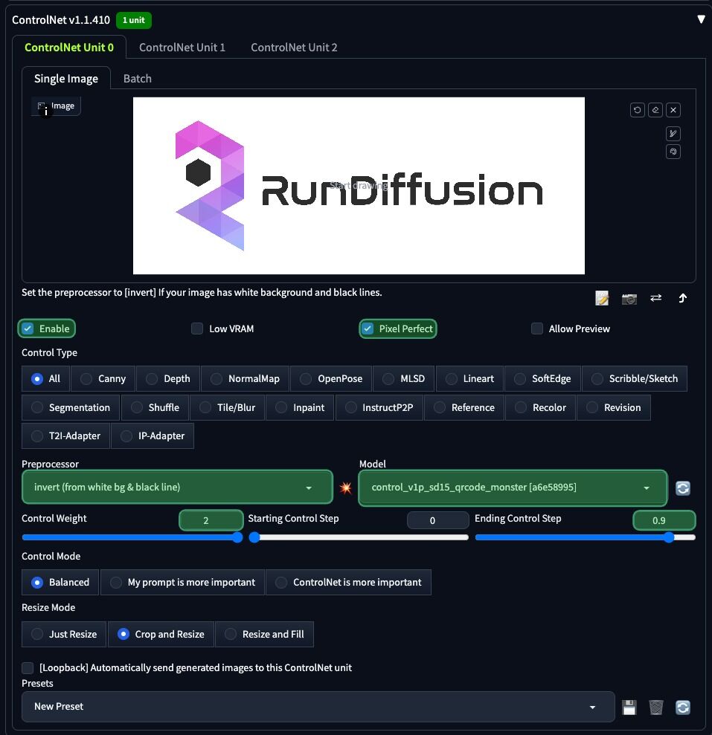This screenshot has width=712, height=735.
Task: Refresh presets with the rightmost refresh icon
Action: (683, 707)
